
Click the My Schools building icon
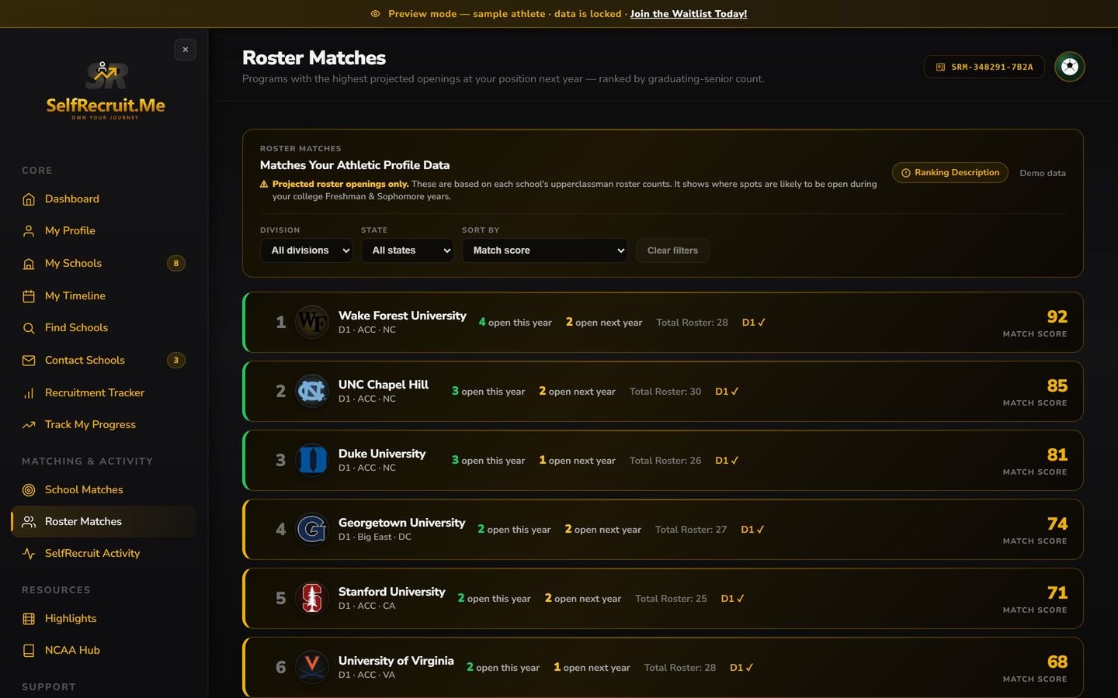point(29,264)
